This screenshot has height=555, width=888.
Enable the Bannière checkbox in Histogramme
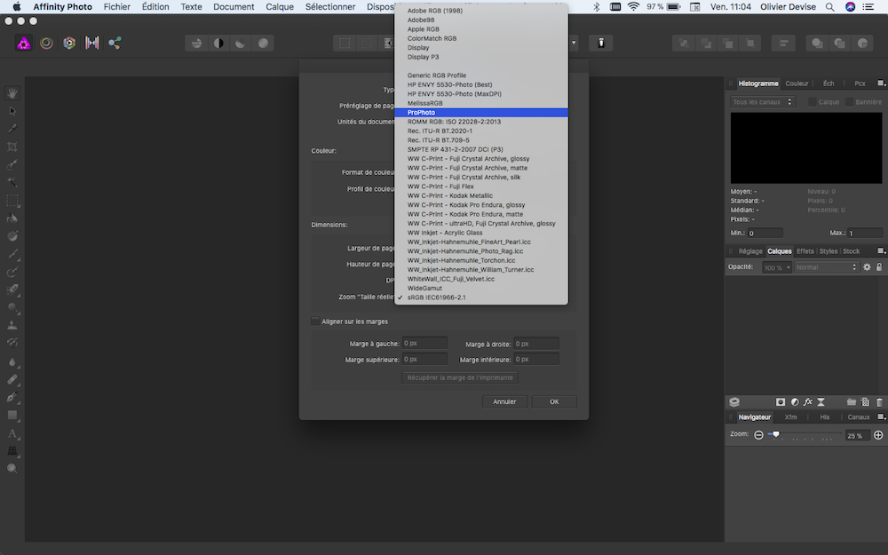point(850,102)
